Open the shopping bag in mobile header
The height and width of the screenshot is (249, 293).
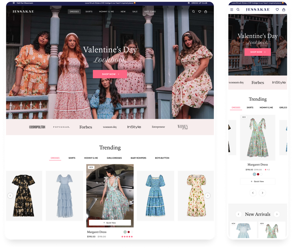[x=284, y=9]
